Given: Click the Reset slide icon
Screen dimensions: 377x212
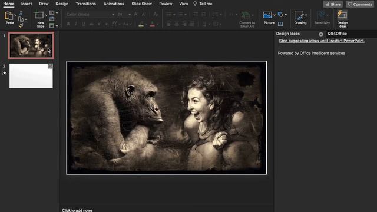Looking at the screenshot, I should coord(52,19).
